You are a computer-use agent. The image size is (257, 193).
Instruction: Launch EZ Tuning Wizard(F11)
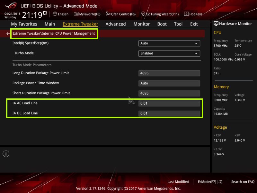160,14
